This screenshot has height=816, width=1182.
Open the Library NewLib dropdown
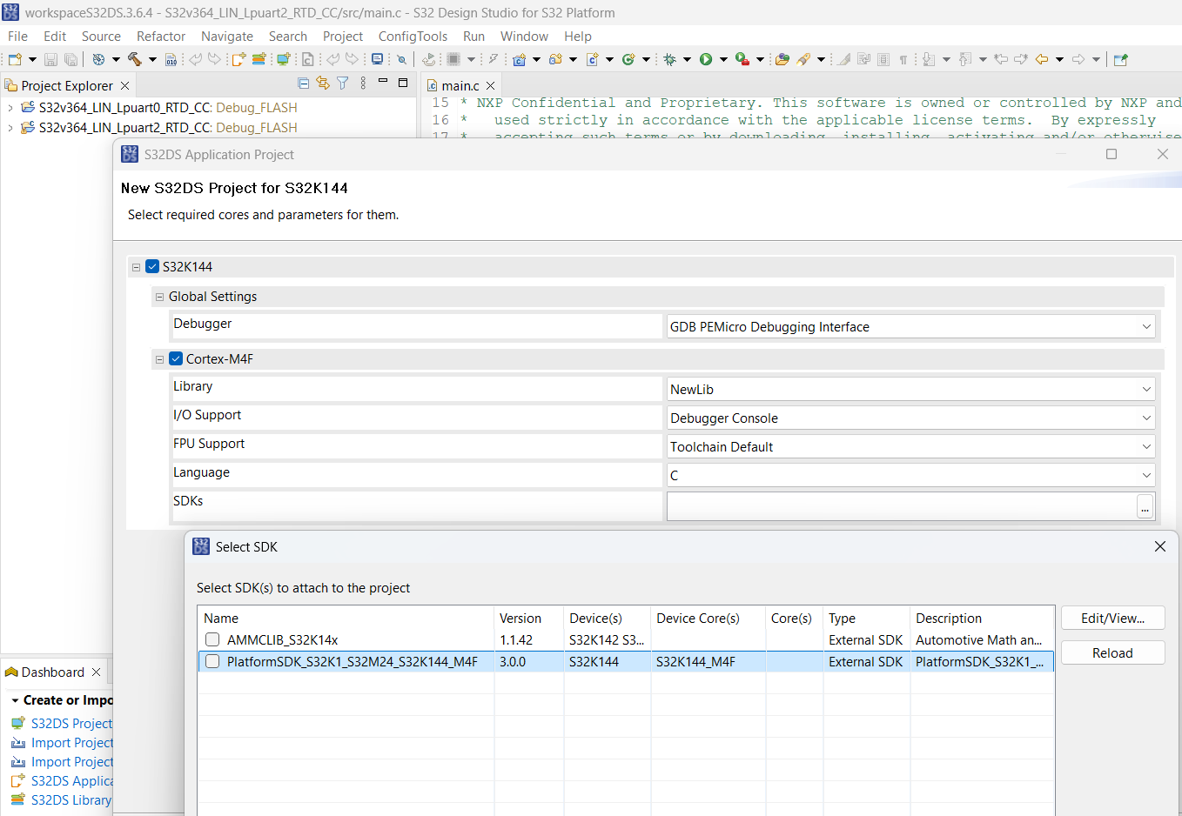pos(911,390)
